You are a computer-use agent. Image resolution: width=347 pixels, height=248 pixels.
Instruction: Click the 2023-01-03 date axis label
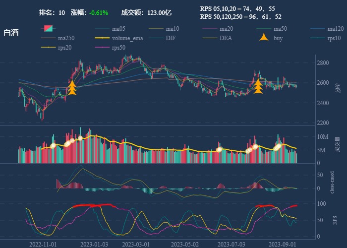click(94, 244)
